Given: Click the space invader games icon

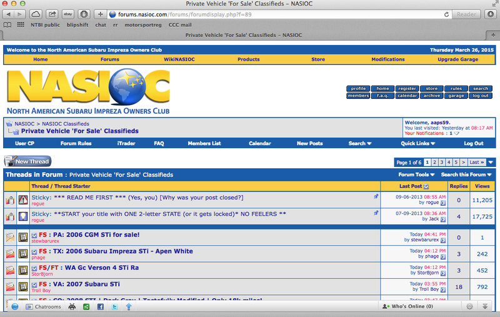Looking at the screenshot, I should (x=72, y=307).
